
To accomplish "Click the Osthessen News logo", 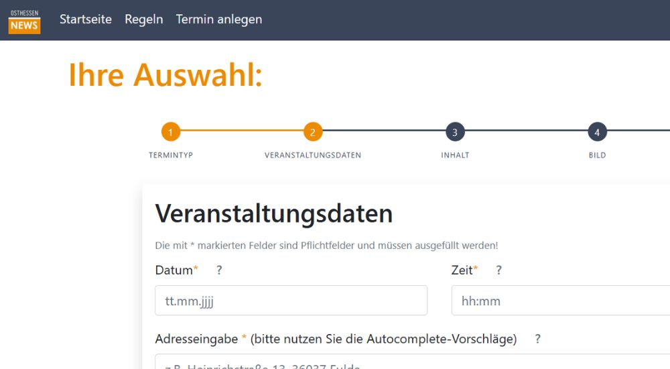I will [x=25, y=21].
